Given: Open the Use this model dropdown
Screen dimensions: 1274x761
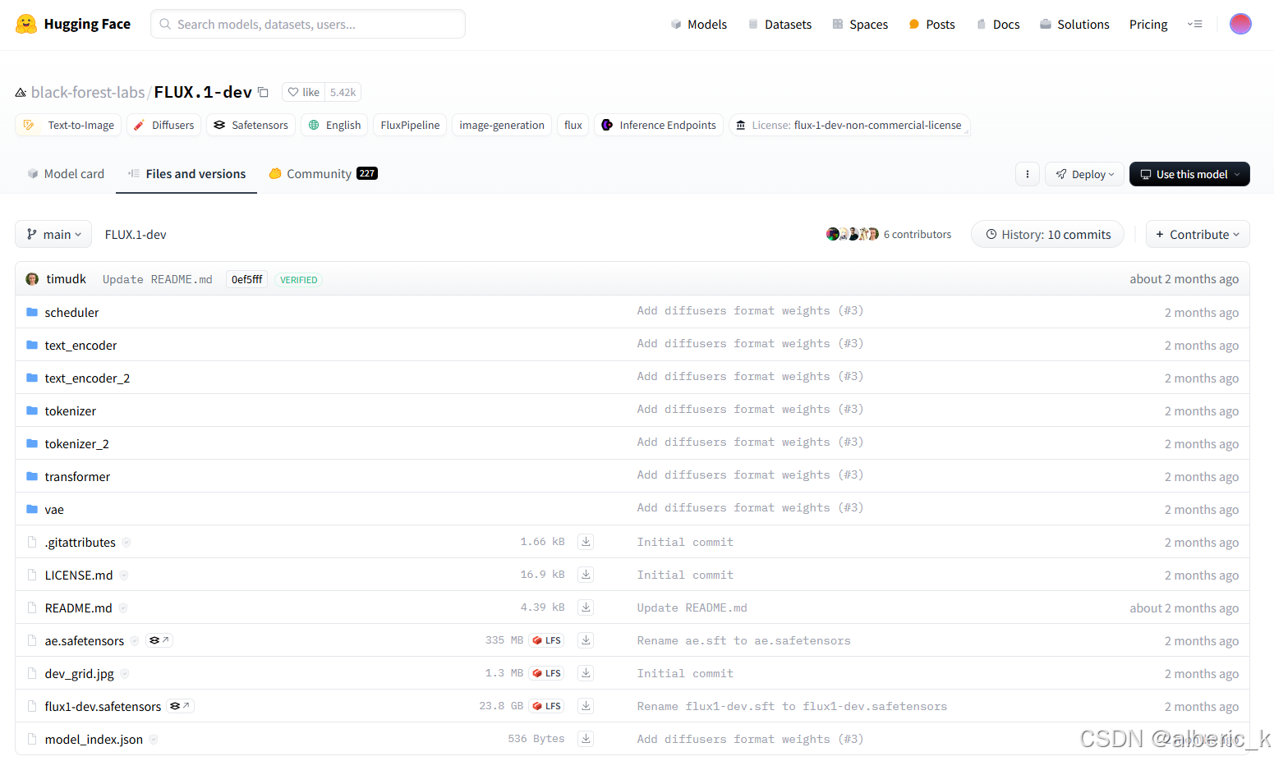Looking at the screenshot, I should pyautogui.click(x=1189, y=174).
